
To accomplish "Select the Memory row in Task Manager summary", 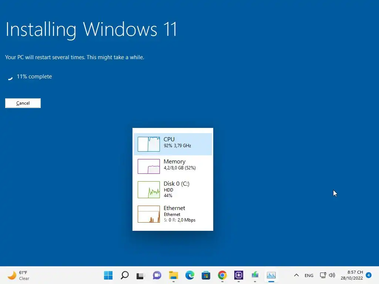I will click(x=173, y=166).
